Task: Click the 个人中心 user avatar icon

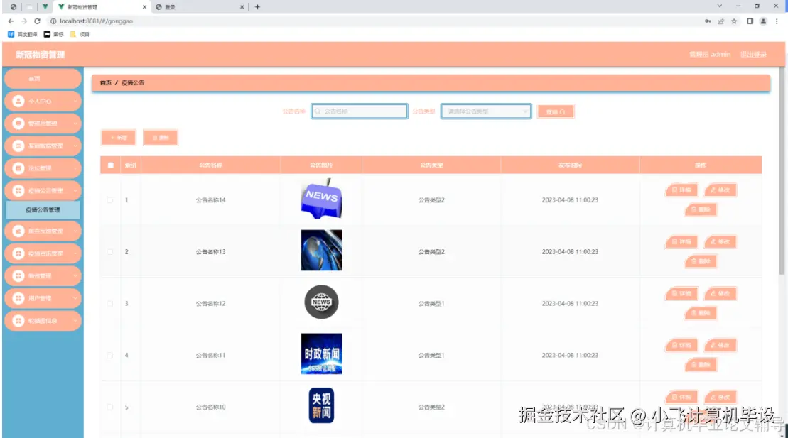Action: 18,101
